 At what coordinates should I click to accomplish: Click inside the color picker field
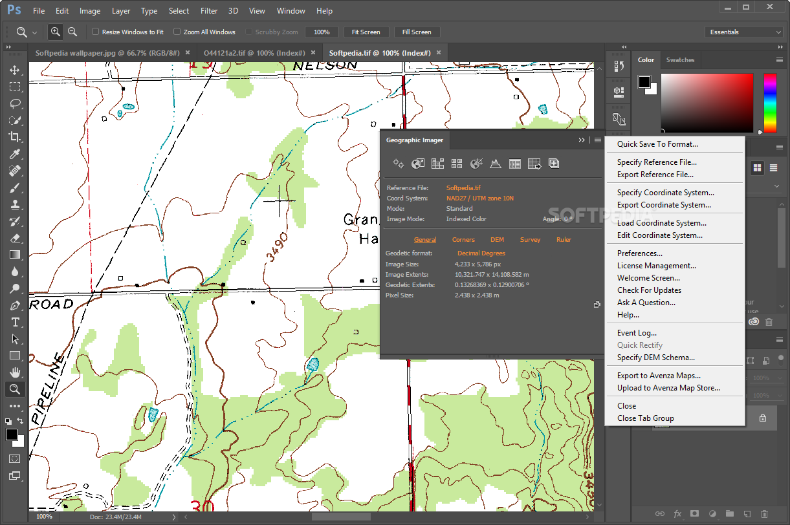tap(707, 103)
